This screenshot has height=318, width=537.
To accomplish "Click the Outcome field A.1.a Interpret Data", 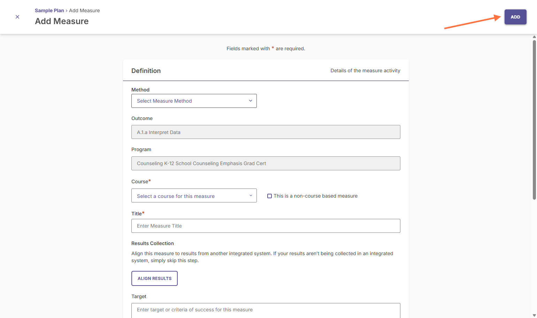I will (266, 132).
